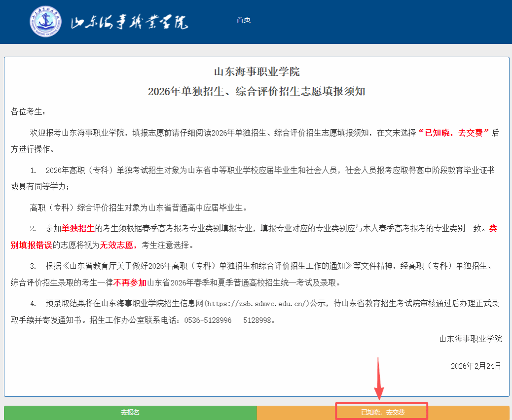Image resolution: width=512 pixels, height=420 pixels.
Task: Open the 首页 navigation item
Action: click(x=244, y=20)
